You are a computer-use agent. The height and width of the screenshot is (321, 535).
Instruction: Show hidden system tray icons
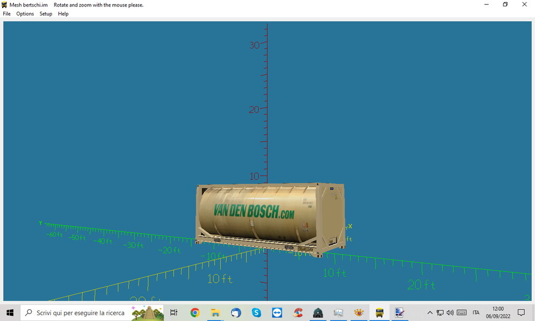click(x=430, y=312)
